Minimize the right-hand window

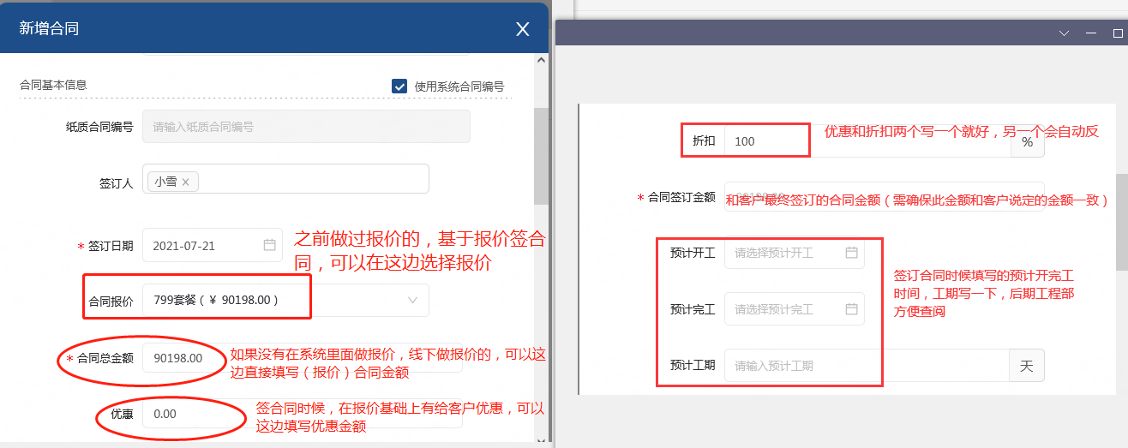click(x=1092, y=33)
